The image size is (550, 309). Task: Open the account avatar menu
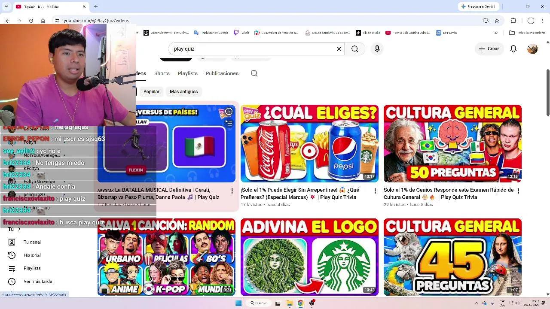(532, 49)
